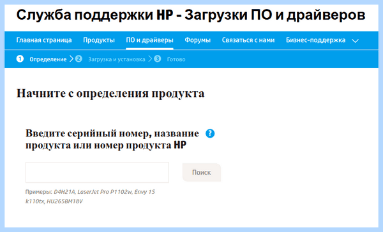Click the step 3 circle icon
Image resolution: width=383 pixels, height=232 pixels.
[x=158, y=59]
